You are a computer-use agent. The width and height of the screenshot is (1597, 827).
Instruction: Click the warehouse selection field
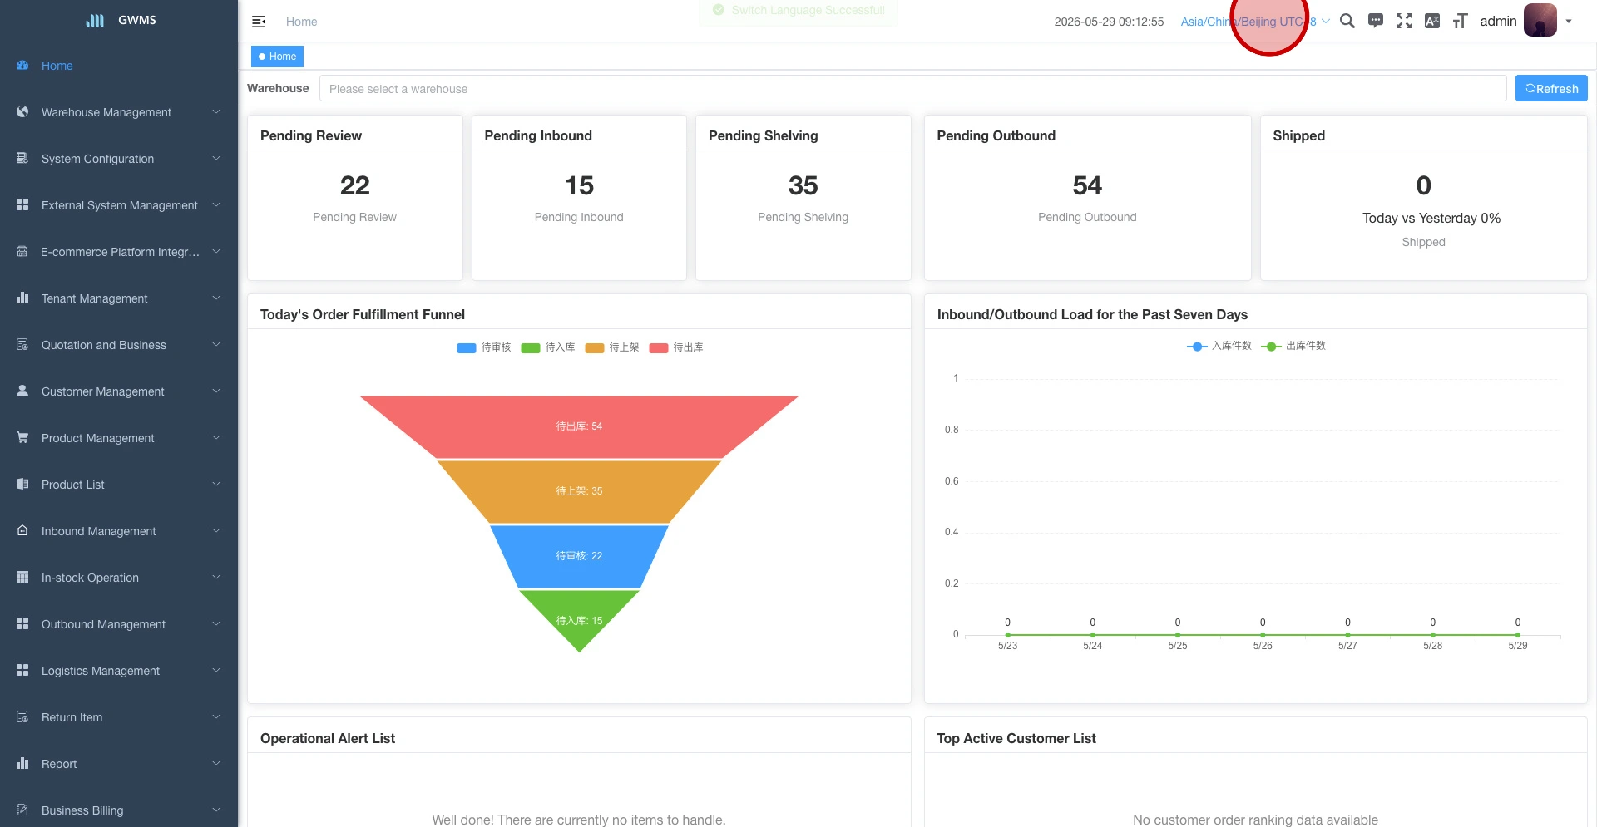(x=912, y=88)
